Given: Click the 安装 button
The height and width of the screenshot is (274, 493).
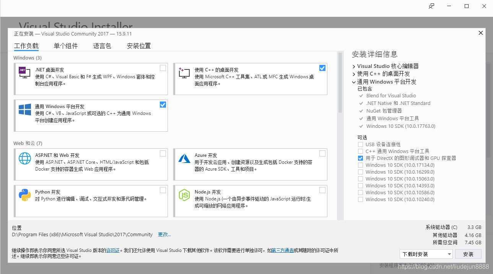Looking at the screenshot, I should (468, 254).
